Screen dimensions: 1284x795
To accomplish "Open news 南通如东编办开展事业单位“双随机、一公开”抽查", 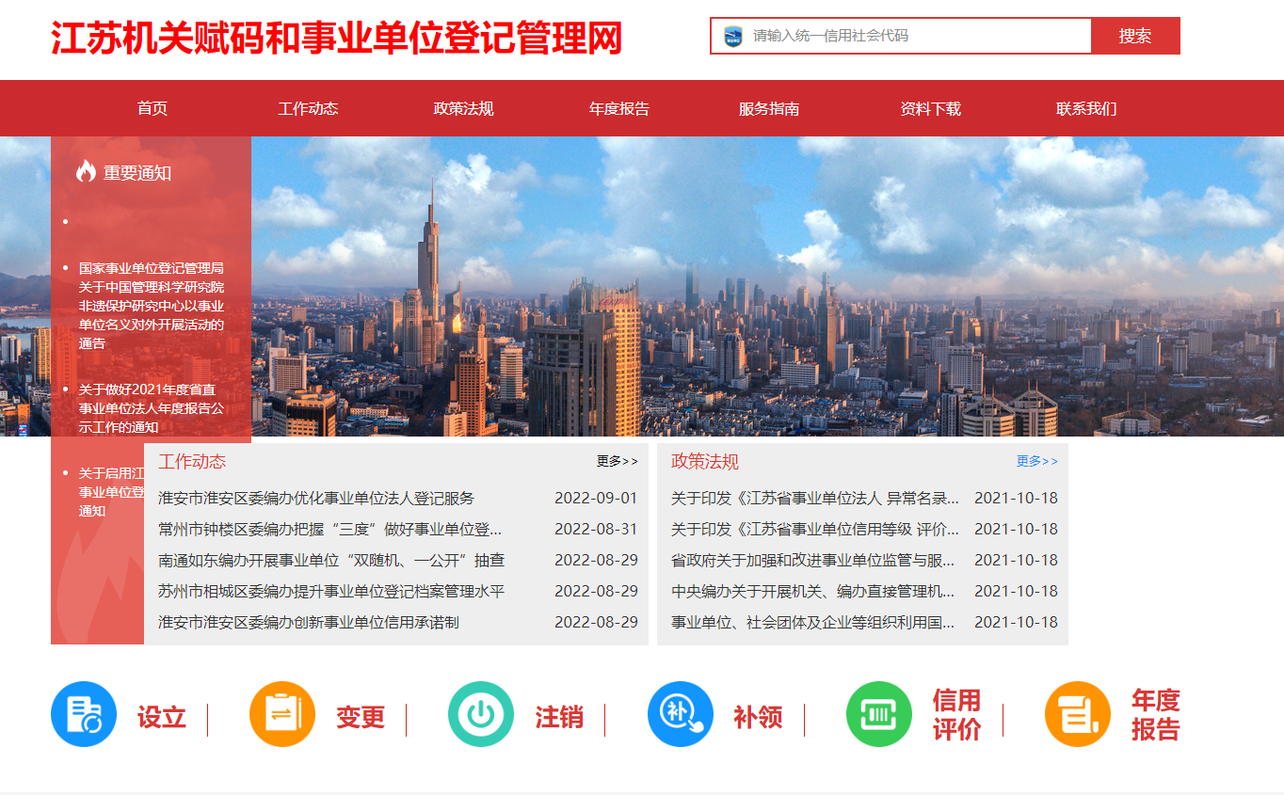I will (x=331, y=560).
